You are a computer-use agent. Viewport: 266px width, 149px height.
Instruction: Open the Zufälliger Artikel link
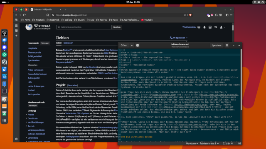34,56
